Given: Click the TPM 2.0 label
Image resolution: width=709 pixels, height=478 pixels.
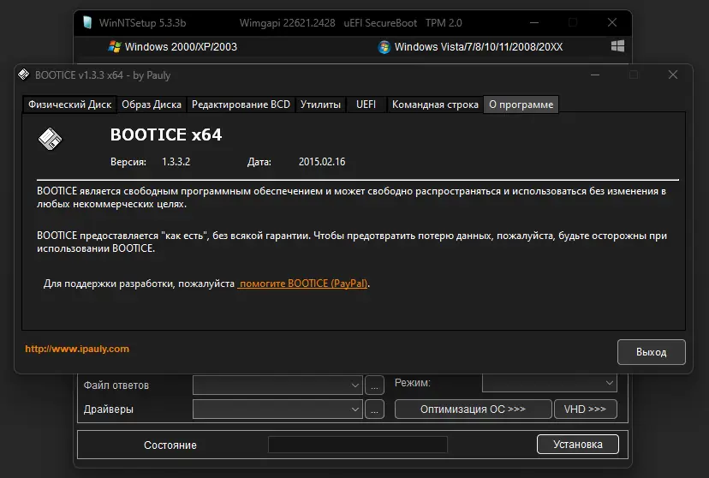Looking at the screenshot, I should click(x=444, y=23).
